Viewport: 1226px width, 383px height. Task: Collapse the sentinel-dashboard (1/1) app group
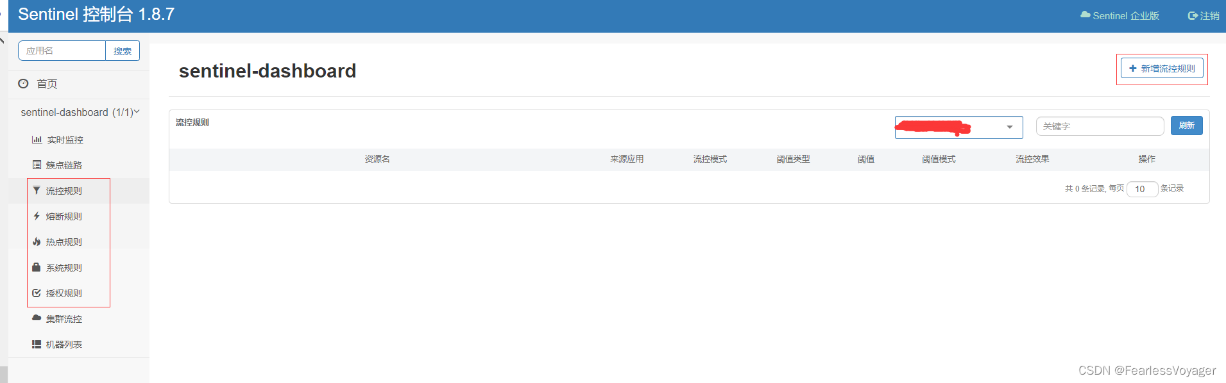(x=80, y=112)
